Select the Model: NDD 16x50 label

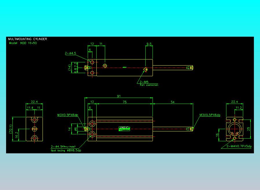click(23, 43)
